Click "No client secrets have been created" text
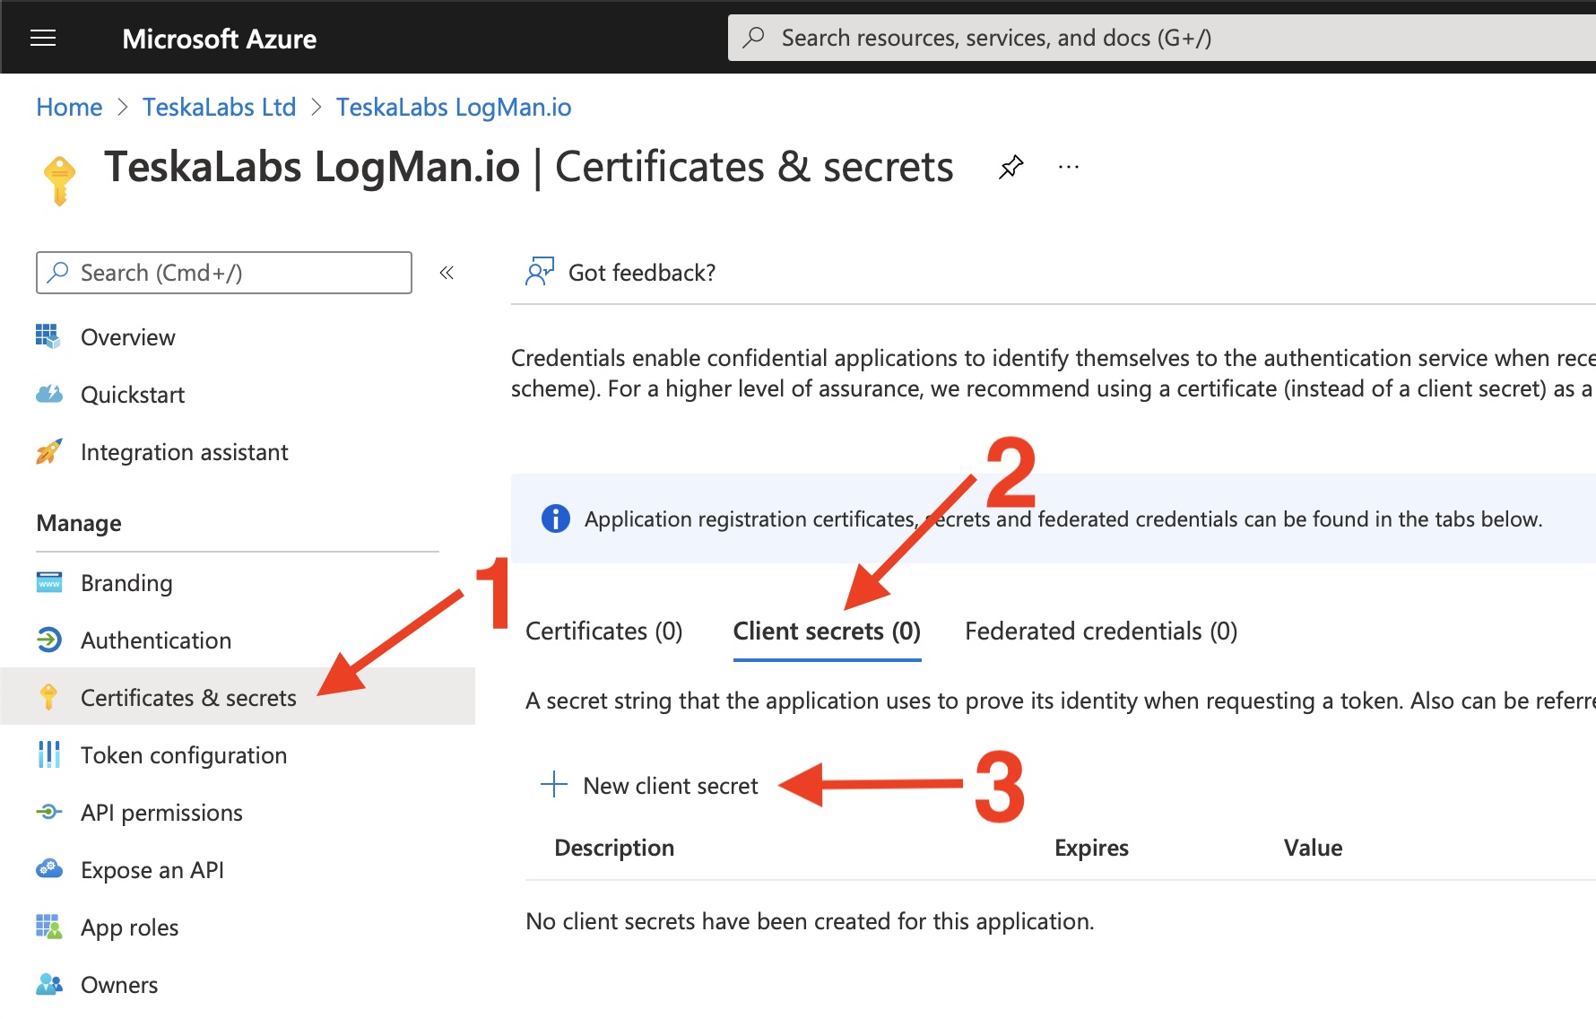The image size is (1596, 1019). click(x=810, y=921)
